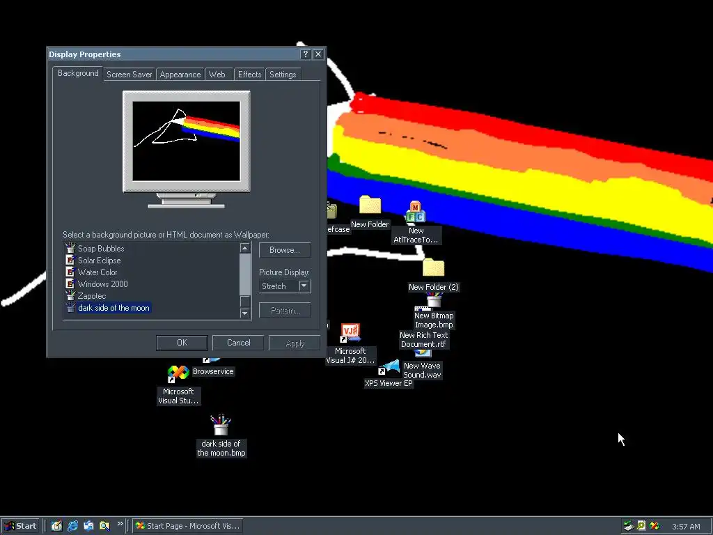The image size is (713, 535).
Task: Click the fourth quick launch icon with magnifier
Action: point(104,526)
